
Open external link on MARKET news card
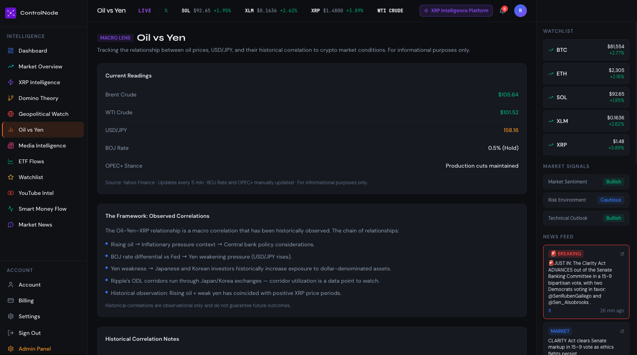(x=622, y=331)
